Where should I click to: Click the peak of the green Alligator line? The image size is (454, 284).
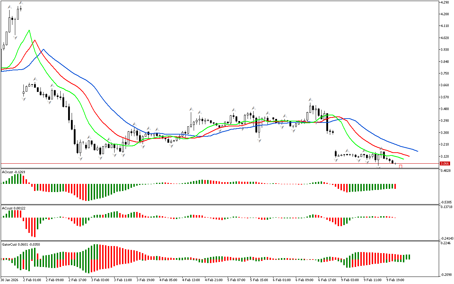click(29, 30)
